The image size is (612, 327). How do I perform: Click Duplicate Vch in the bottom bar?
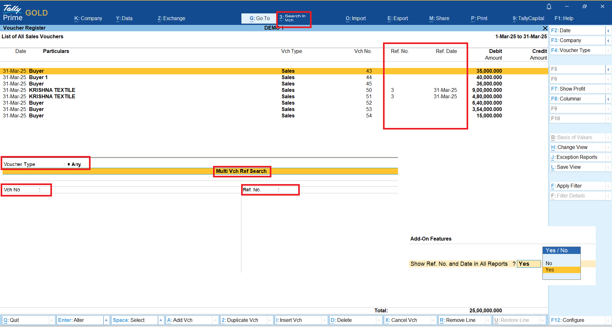(x=242, y=320)
